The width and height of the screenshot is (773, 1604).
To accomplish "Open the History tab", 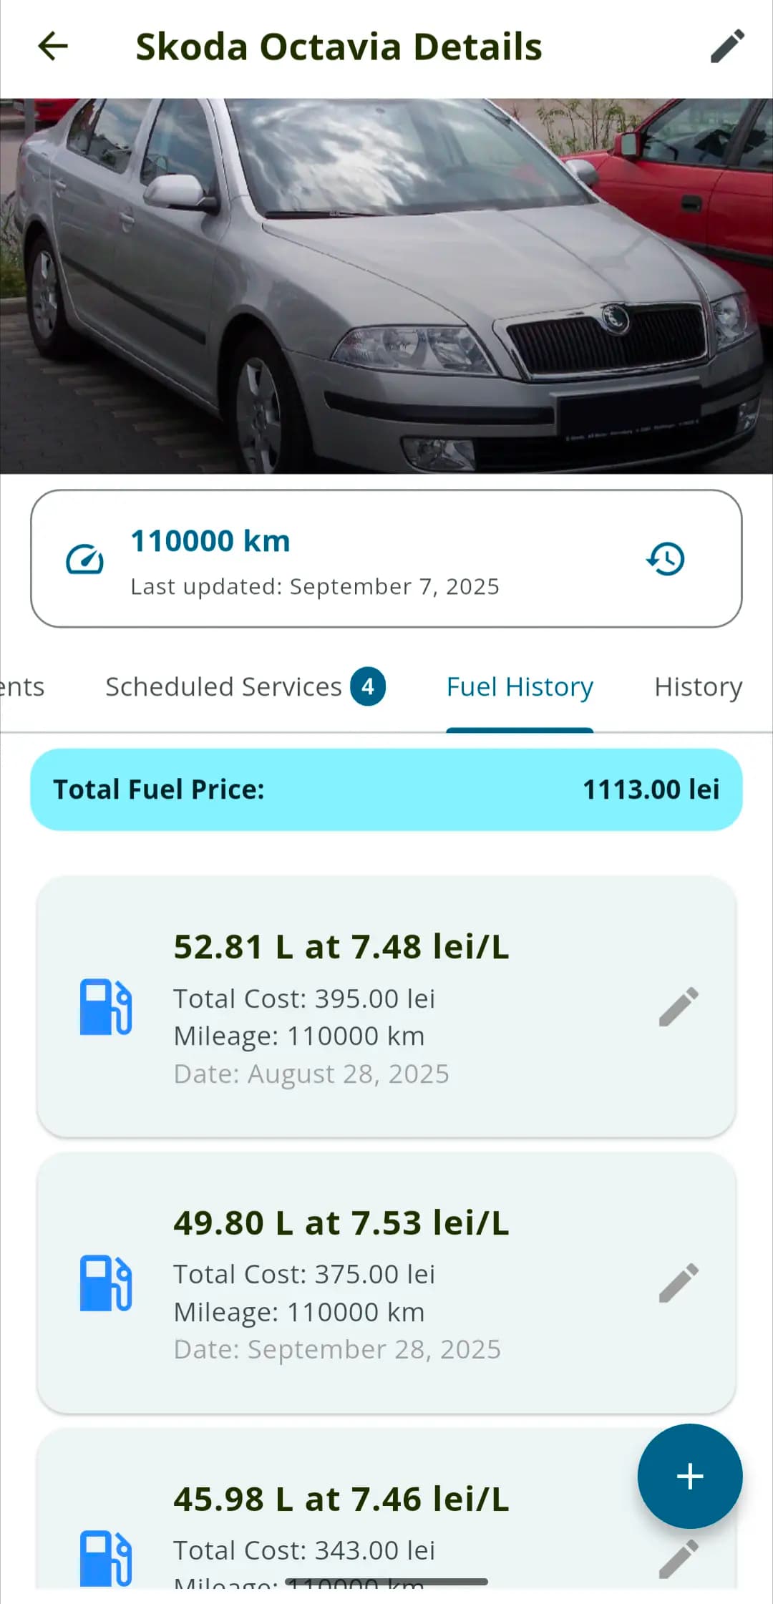I will (x=698, y=686).
